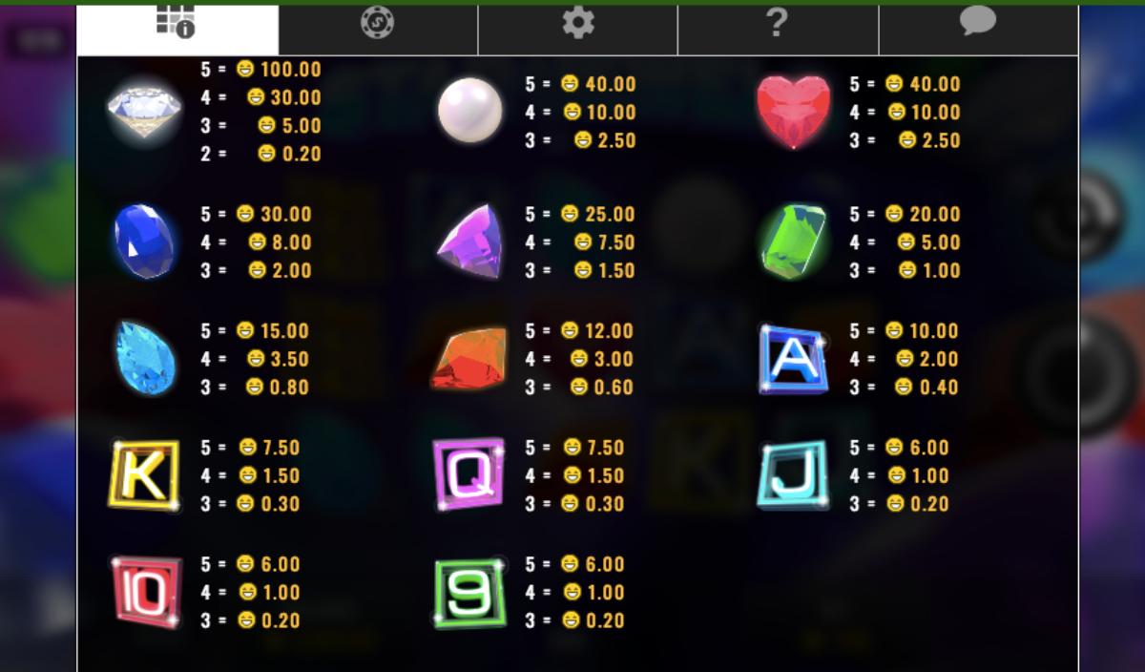Click the yellow letter K symbol
Screen dimensions: 1145x672
point(144,475)
